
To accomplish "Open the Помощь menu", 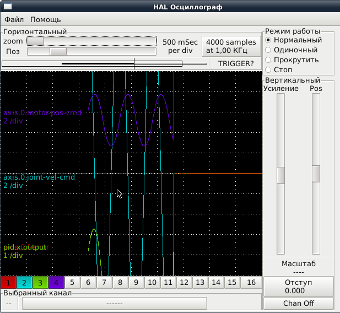I will [46, 19].
